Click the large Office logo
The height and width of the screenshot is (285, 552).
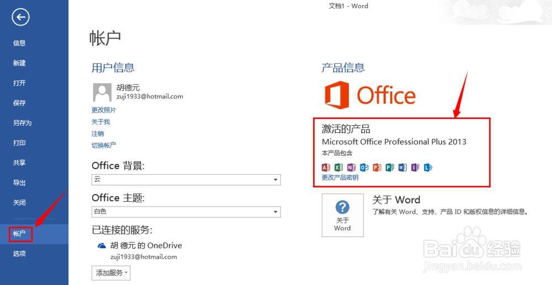coord(370,95)
